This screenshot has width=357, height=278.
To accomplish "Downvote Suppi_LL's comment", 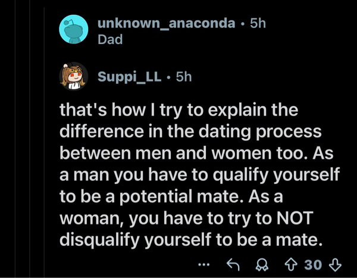I will 336,264.
